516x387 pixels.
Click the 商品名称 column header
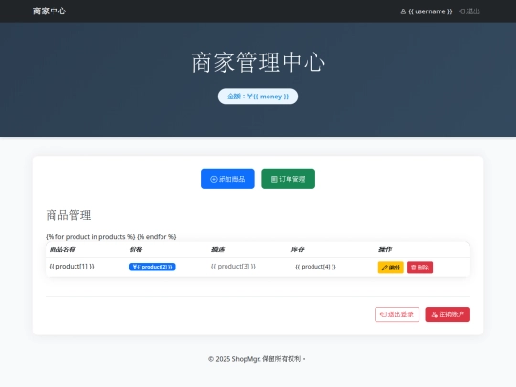(x=62, y=249)
